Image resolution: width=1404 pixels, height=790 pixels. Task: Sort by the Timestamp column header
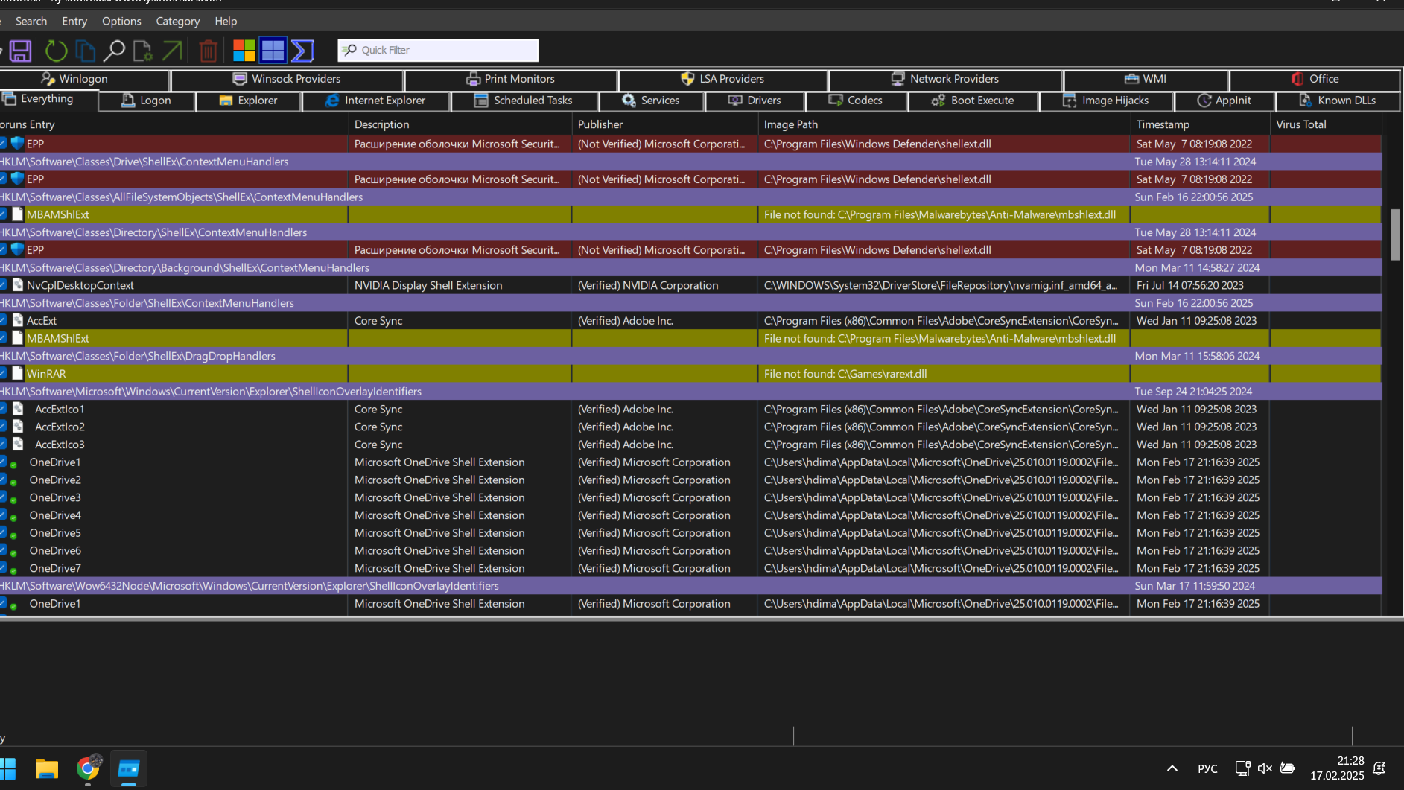click(1200, 124)
